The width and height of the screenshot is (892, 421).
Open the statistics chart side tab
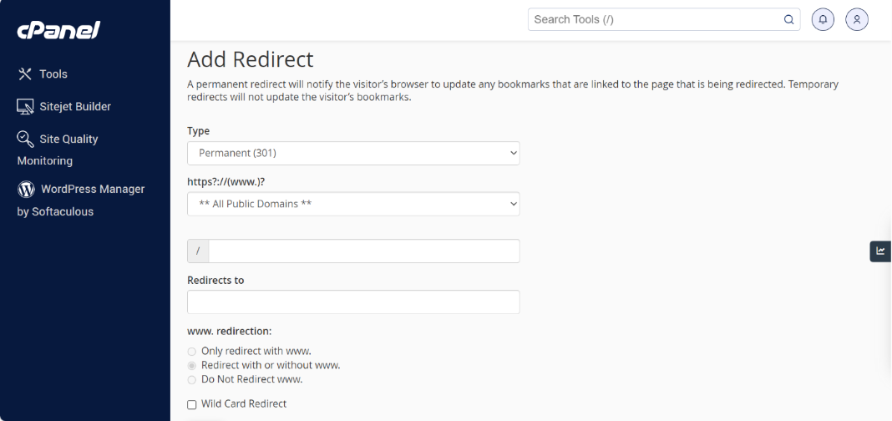(x=880, y=251)
